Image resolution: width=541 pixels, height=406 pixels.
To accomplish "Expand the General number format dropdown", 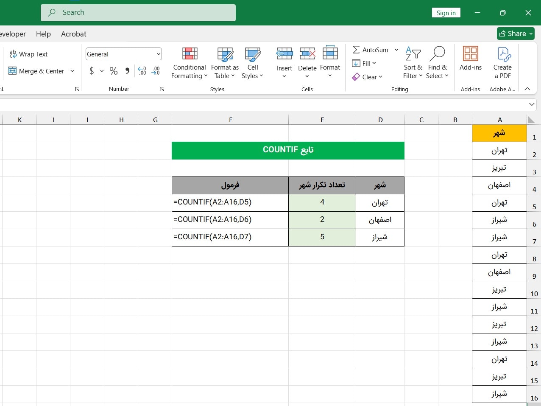I will (159, 54).
